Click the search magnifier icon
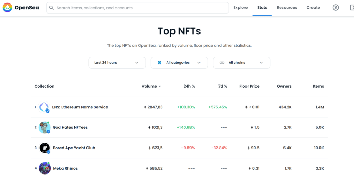 [x=52, y=8]
